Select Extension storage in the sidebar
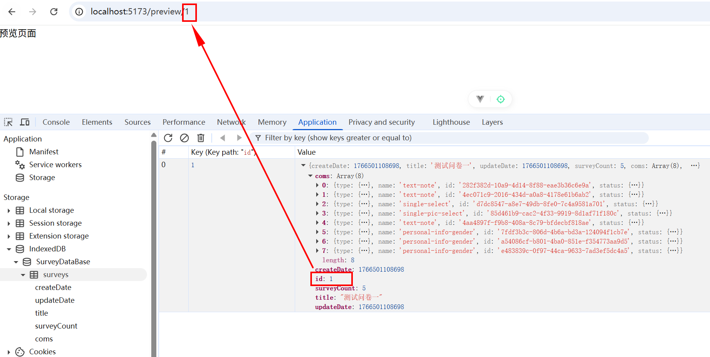Screen dimensions: 710x357 point(59,236)
